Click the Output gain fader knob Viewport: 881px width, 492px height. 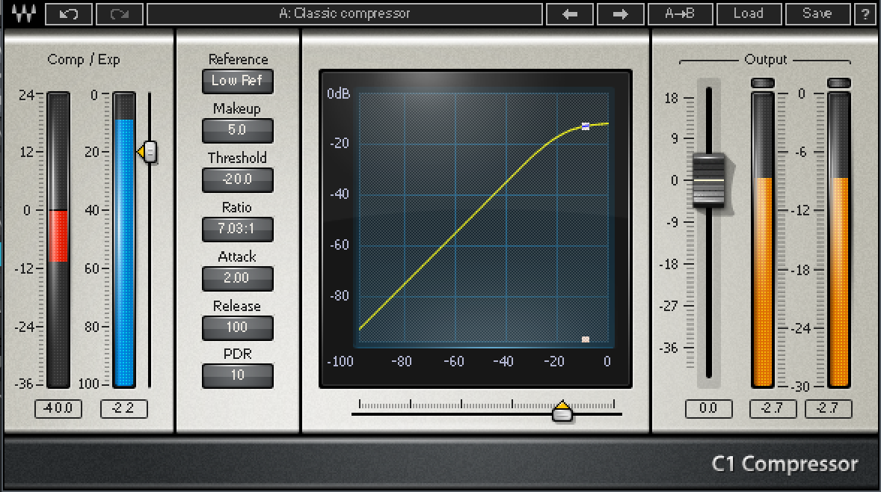(x=709, y=181)
